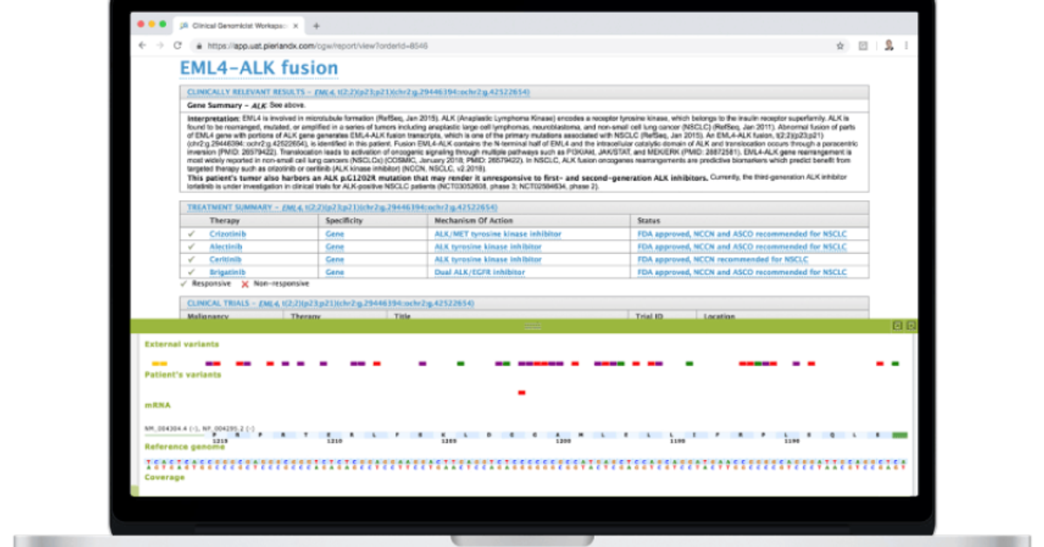
Task: Click the FDA approved status link for Crizotinib
Action: pos(744,234)
